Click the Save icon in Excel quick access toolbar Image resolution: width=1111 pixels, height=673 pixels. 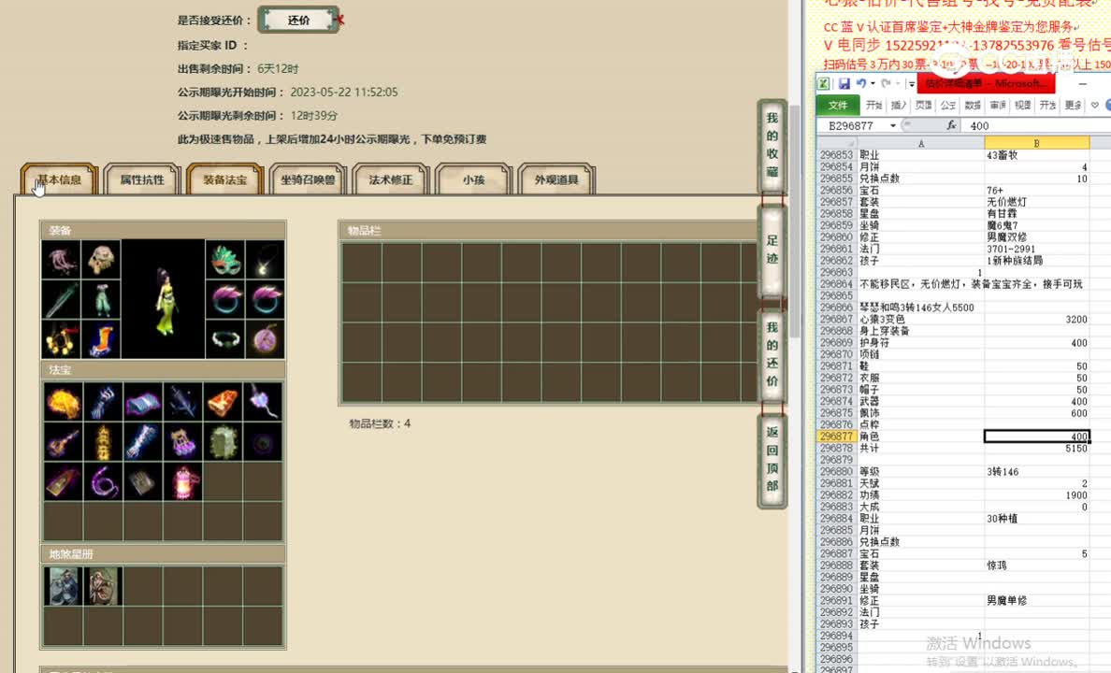coord(843,84)
